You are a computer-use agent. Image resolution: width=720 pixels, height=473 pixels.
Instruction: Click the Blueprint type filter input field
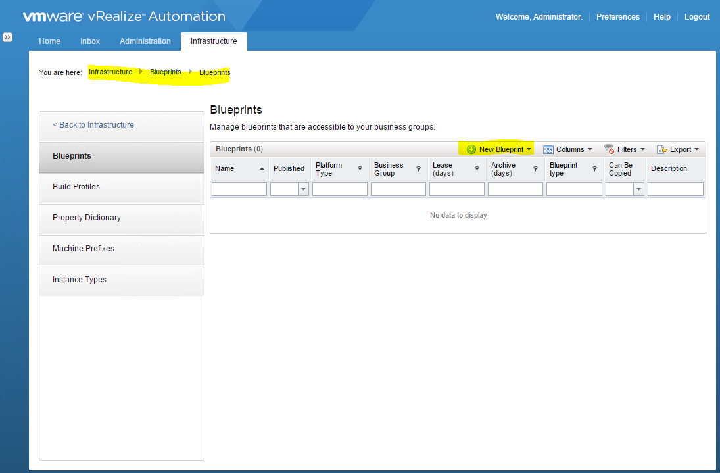(574, 189)
